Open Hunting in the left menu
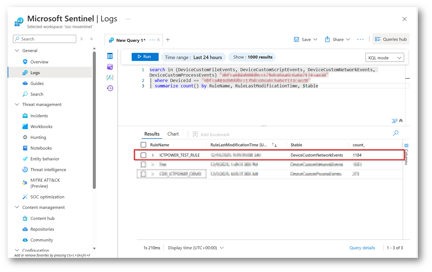The width and height of the screenshot is (432, 272). (38, 137)
